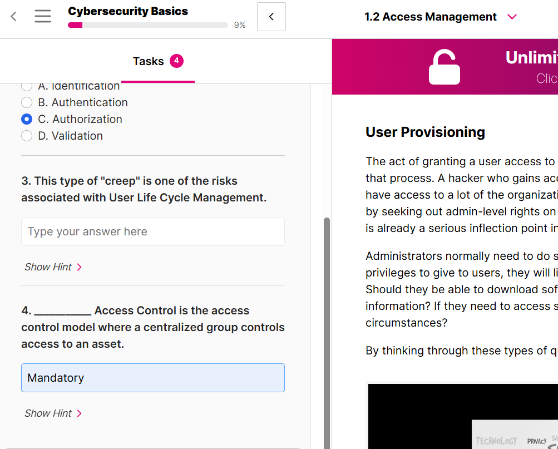Expand Show Hint under question 4
This screenshot has height=449, width=558.
click(48, 413)
